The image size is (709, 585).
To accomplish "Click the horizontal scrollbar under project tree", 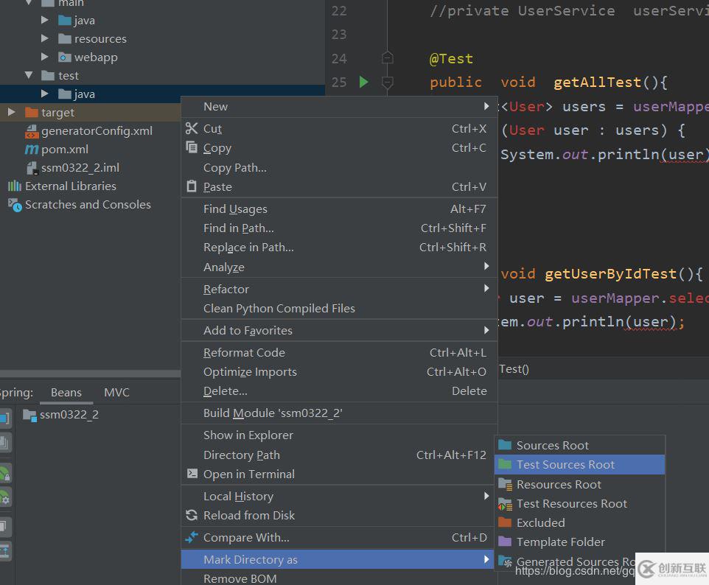I will coord(91,374).
